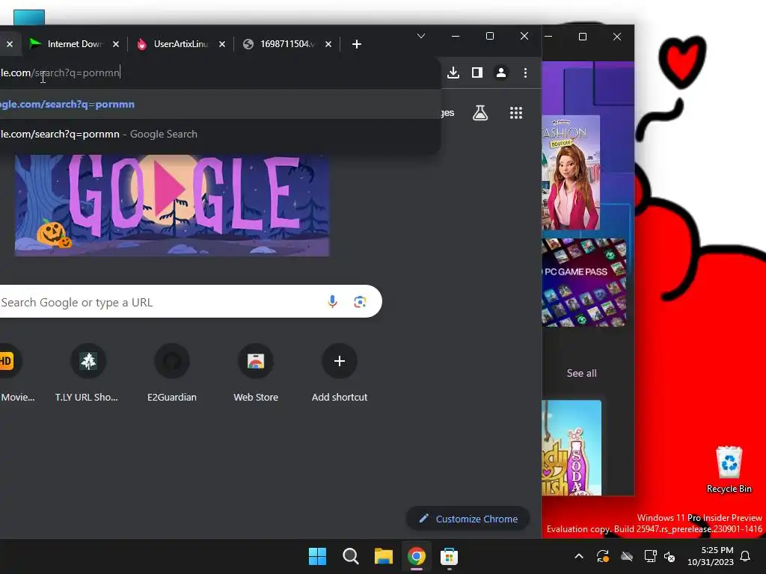Open network status tray icon
The width and height of the screenshot is (766, 574).
pos(650,556)
